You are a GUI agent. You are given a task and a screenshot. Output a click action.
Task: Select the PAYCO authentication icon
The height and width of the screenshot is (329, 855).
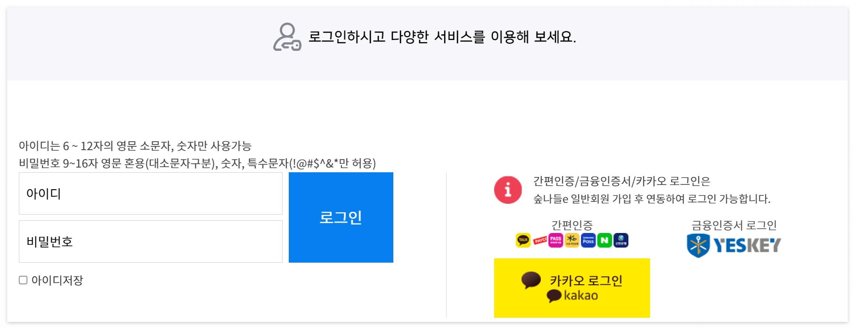pyautogui.click(x=540, y=240)
